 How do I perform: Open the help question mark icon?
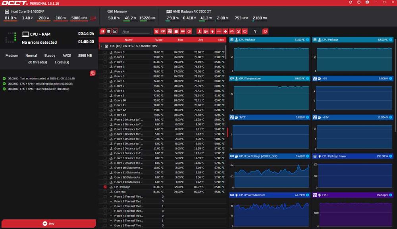pyautogui.click(x=359, y=2)
